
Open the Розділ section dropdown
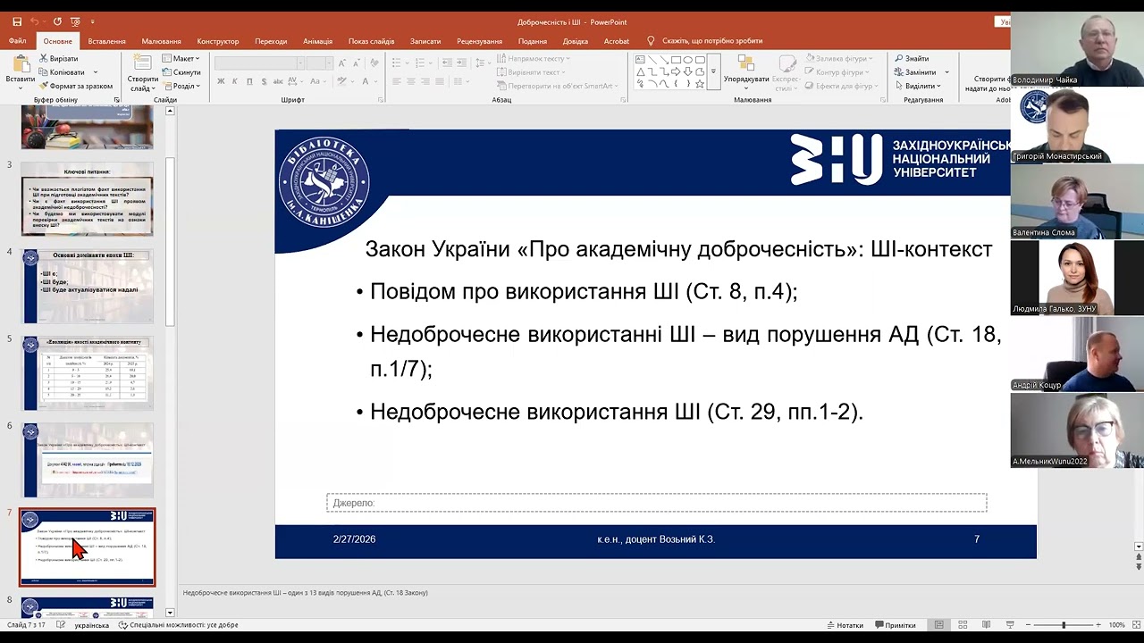tap(181, 86)
